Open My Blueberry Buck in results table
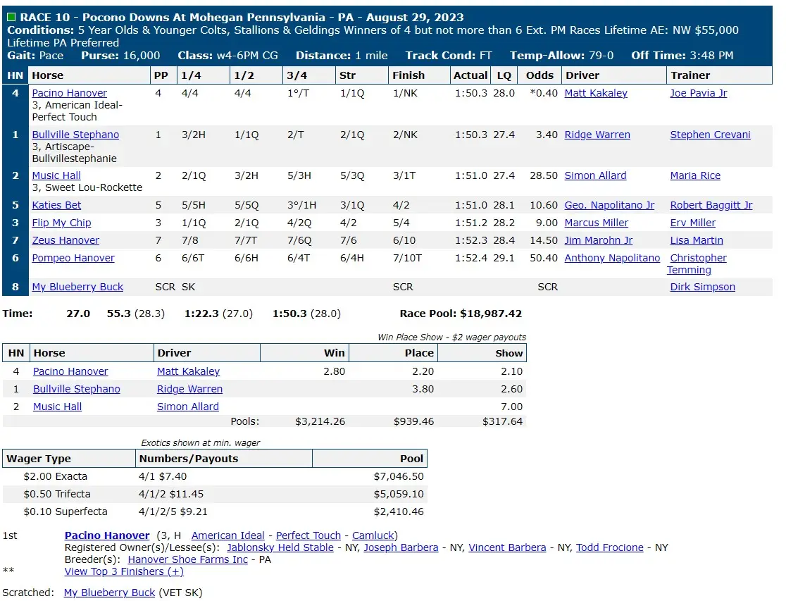The image size is (786, 601). [x=77, y=287]
